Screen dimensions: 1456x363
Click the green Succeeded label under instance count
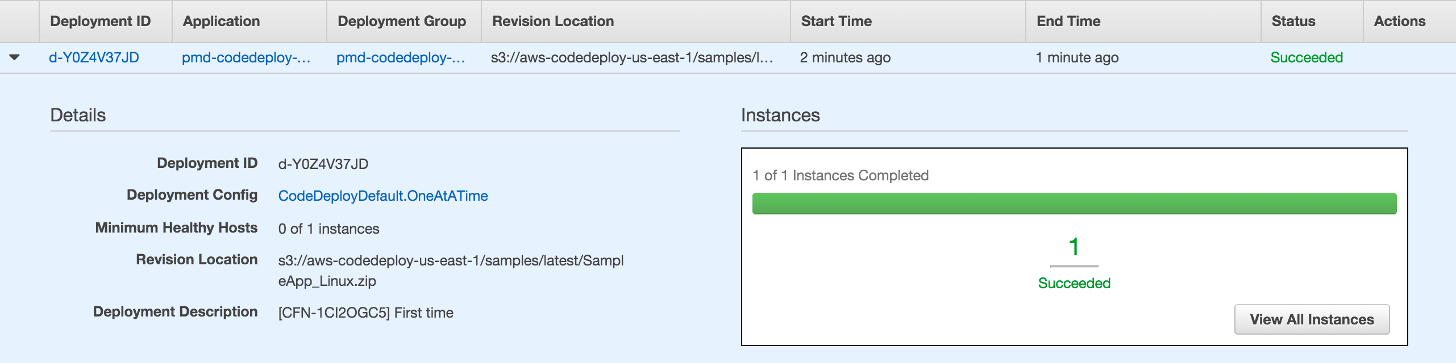click(1074, 283)
